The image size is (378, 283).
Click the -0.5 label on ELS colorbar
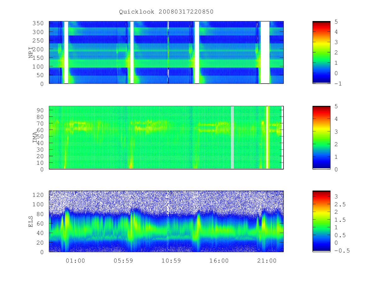(x=341, y=251)
